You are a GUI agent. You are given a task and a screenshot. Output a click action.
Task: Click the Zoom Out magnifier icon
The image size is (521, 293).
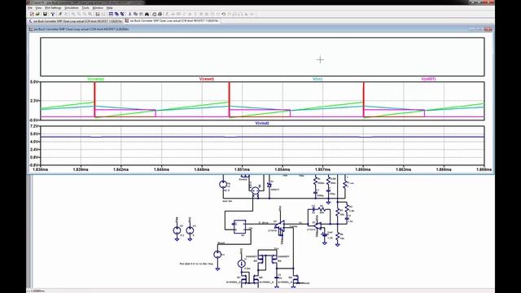(85, 14)
